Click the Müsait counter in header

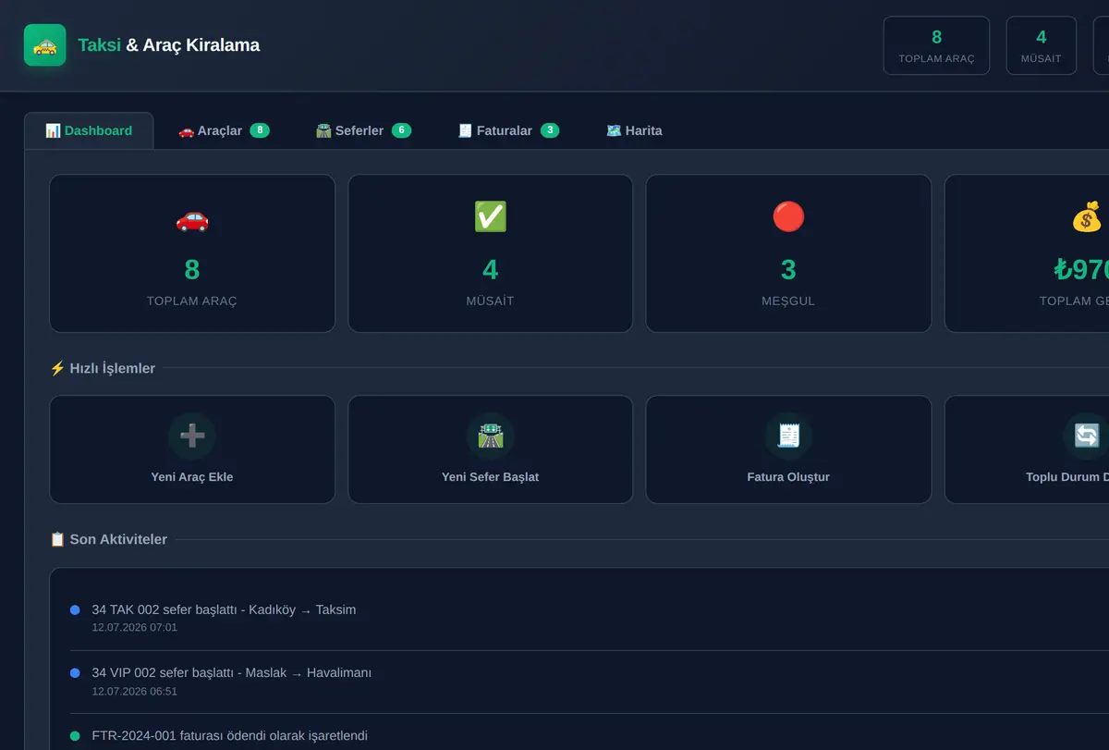pos(1041,45)
